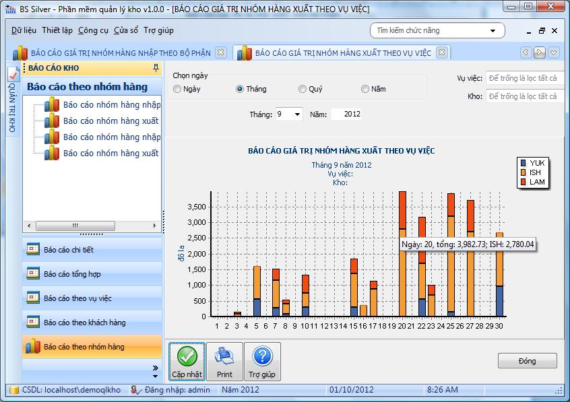Click the Đóng button
This screenshot has width=570, height=402.
pyautogui.click(x=528, y=361)
